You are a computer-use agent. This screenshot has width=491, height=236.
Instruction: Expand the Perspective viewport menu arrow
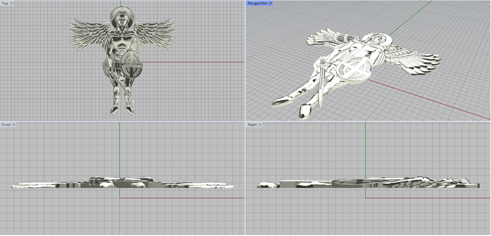tap(271, 3)
